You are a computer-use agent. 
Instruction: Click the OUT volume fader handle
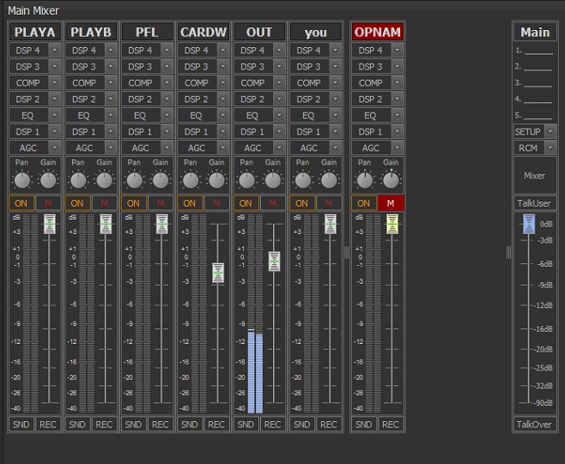[x=274, y=261]
